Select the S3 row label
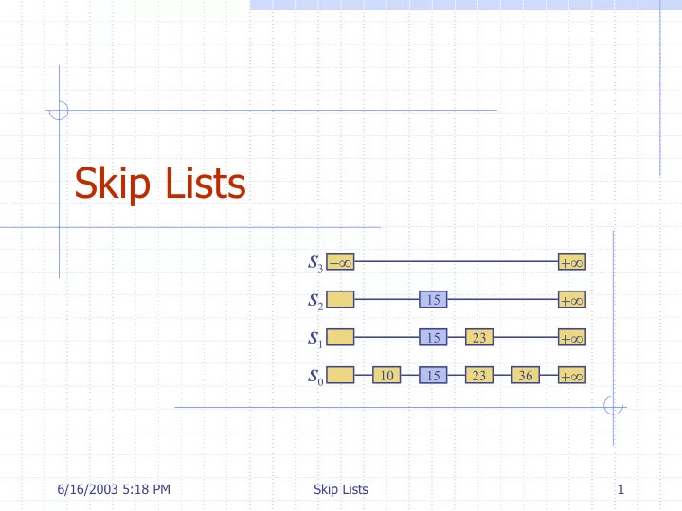Screen dimensions: 682x511 (315, 262)
